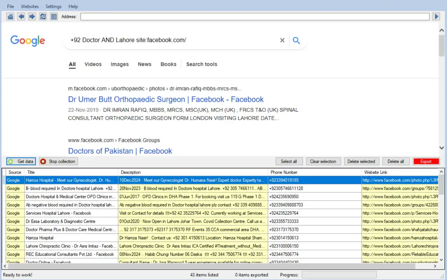447x280 pixels.
Task: Click the Google logo
Action: click(x=28, y=40)
